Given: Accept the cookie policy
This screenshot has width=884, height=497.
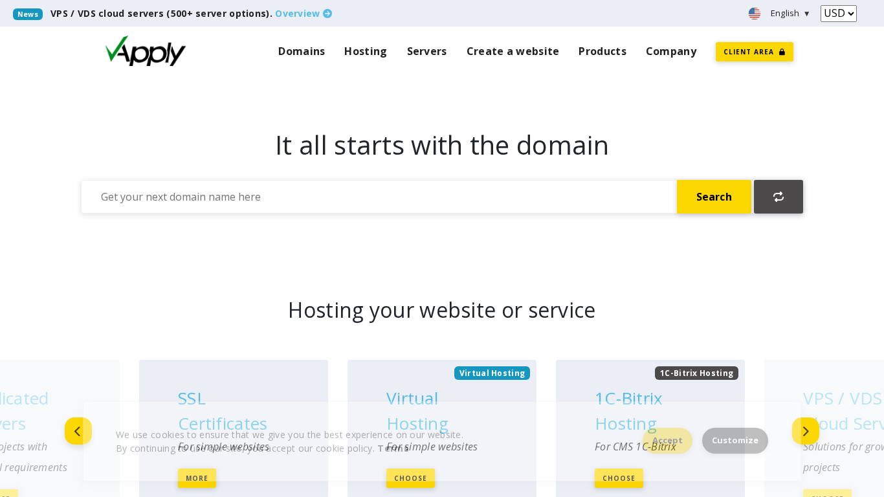Looking at the screenshot, I should click(x=667, y=441).
